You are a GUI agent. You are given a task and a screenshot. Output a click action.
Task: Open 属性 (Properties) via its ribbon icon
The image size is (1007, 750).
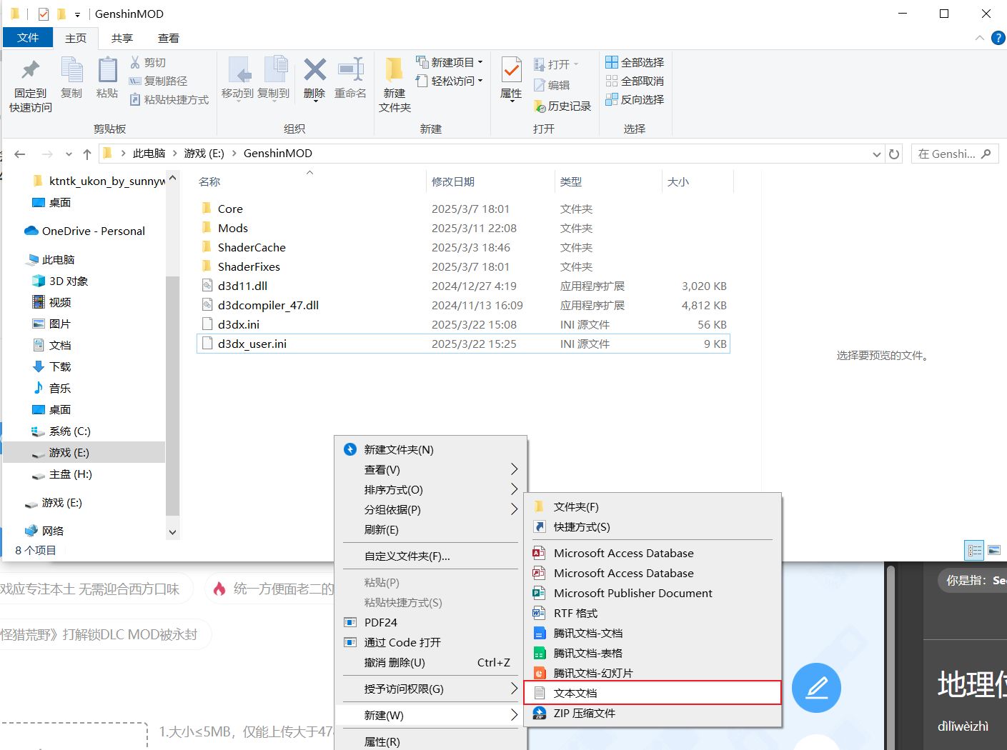pyautogui.click(x=510, y=79)
